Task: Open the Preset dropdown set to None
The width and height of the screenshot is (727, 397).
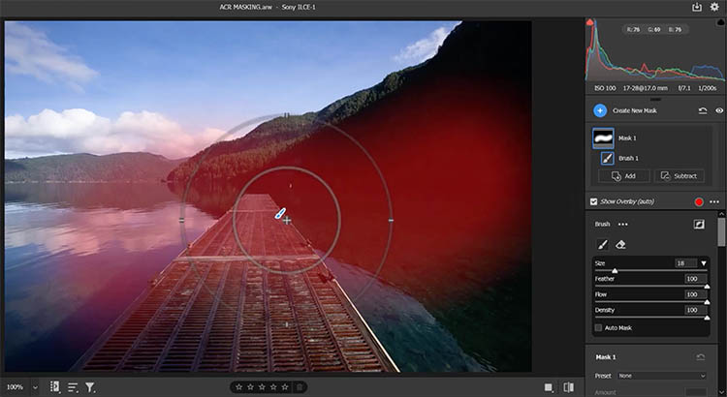Action: pos(664,376)
